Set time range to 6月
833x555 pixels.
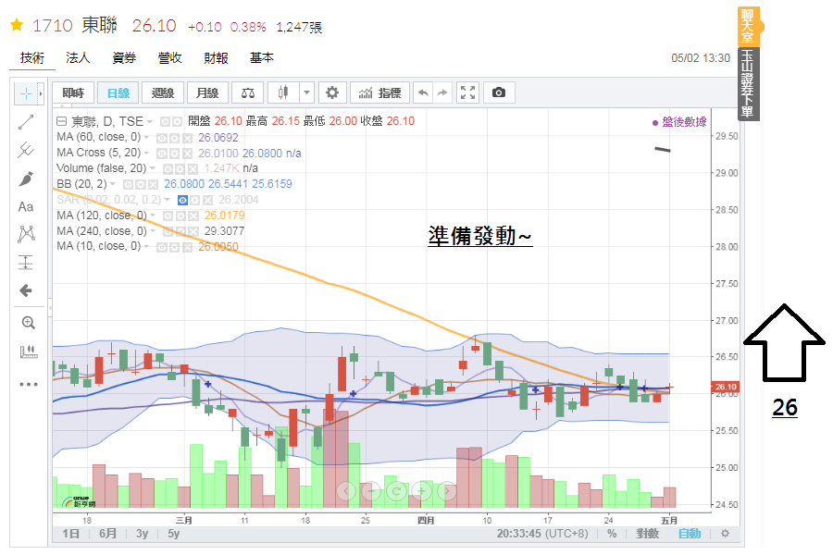point(108,533)
